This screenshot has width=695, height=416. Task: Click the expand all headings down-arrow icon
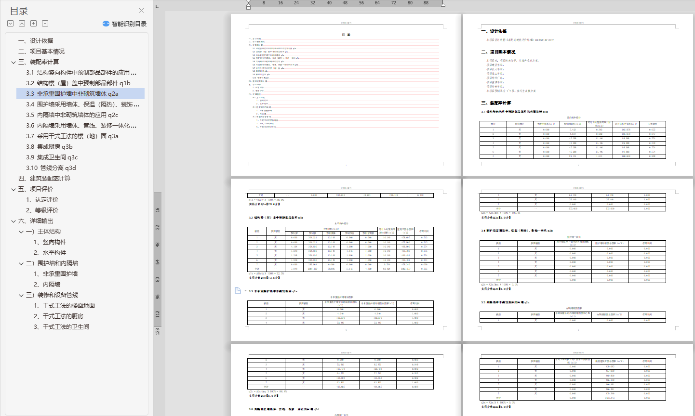coord(11,24)
